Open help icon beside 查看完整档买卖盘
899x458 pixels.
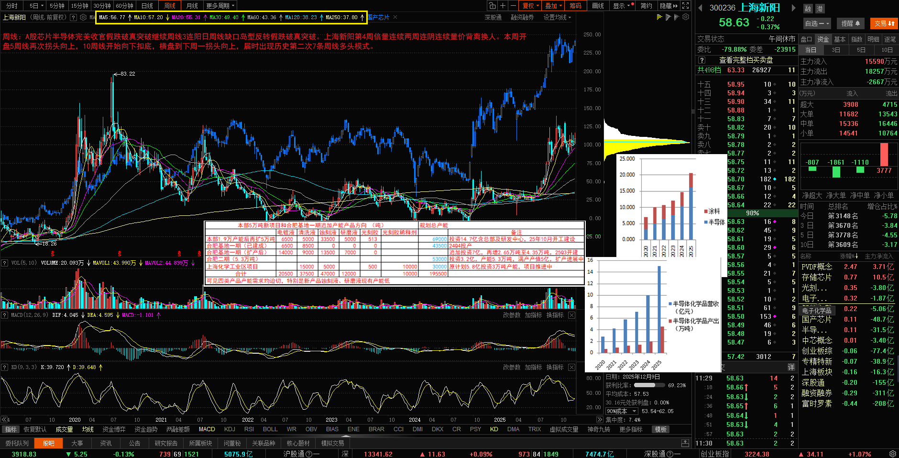[702, 60]
